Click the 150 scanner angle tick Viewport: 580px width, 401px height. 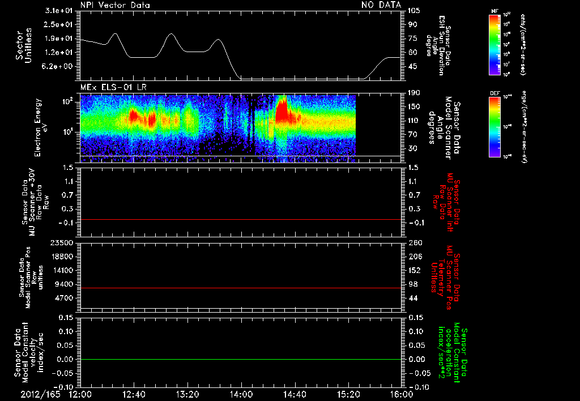click(414, 107)
